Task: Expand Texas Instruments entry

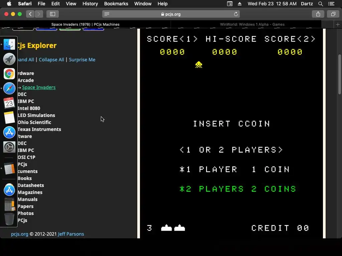Action: click(x=39, y=129)
